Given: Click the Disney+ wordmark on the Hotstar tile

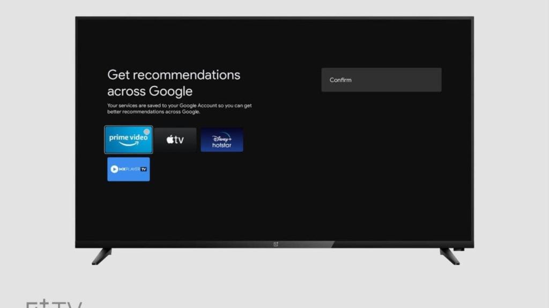Looking at the screenshot, I should tap(221, 137).
